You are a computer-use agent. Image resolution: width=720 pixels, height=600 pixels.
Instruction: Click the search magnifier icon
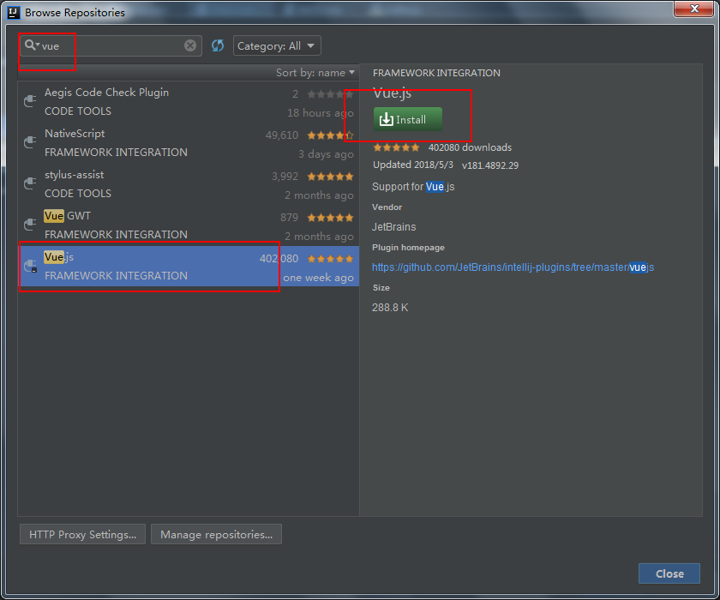coord(30,45)
